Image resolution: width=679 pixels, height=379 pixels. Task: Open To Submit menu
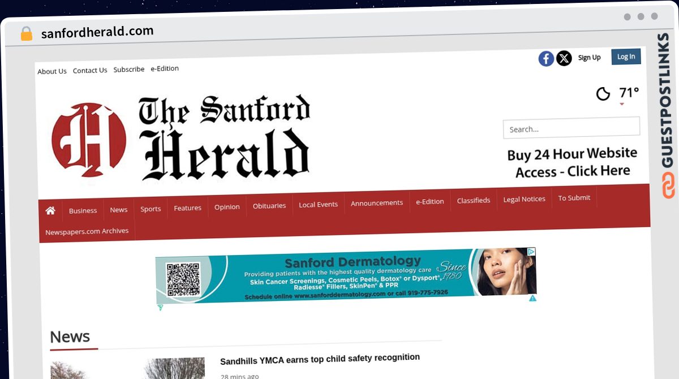[574, 198]
